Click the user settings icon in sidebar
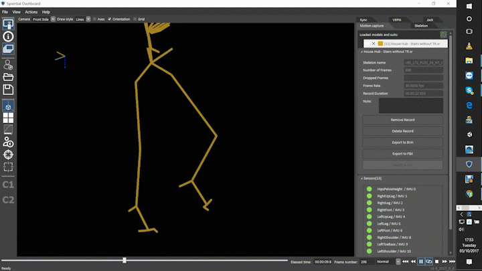482x271 pixels. (x=8, y=65)
